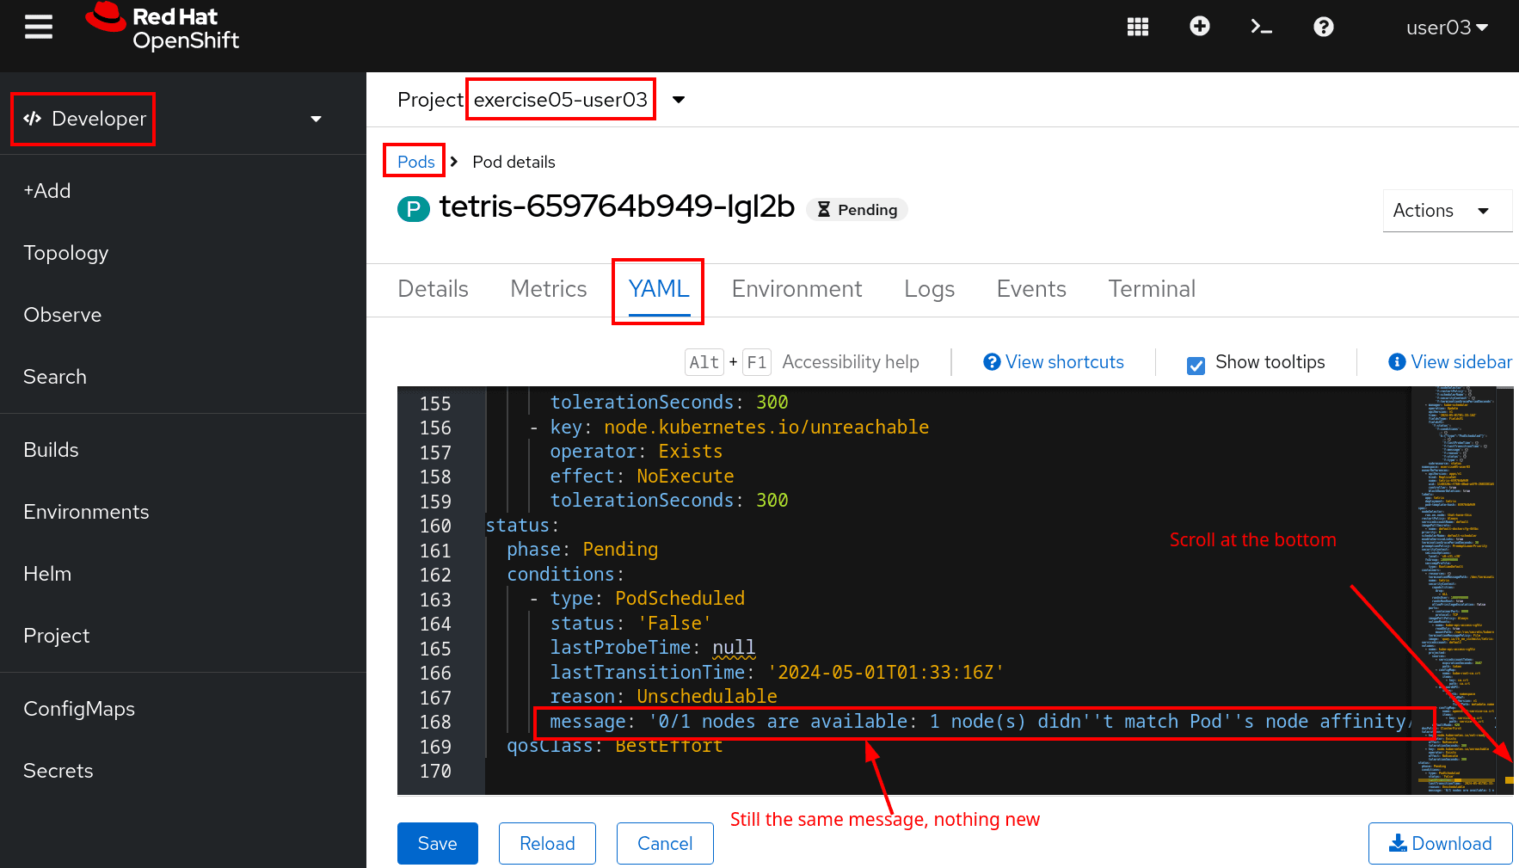Click the 'effect: NoExecute' line
1519x868 pixels.
[642, 477]
